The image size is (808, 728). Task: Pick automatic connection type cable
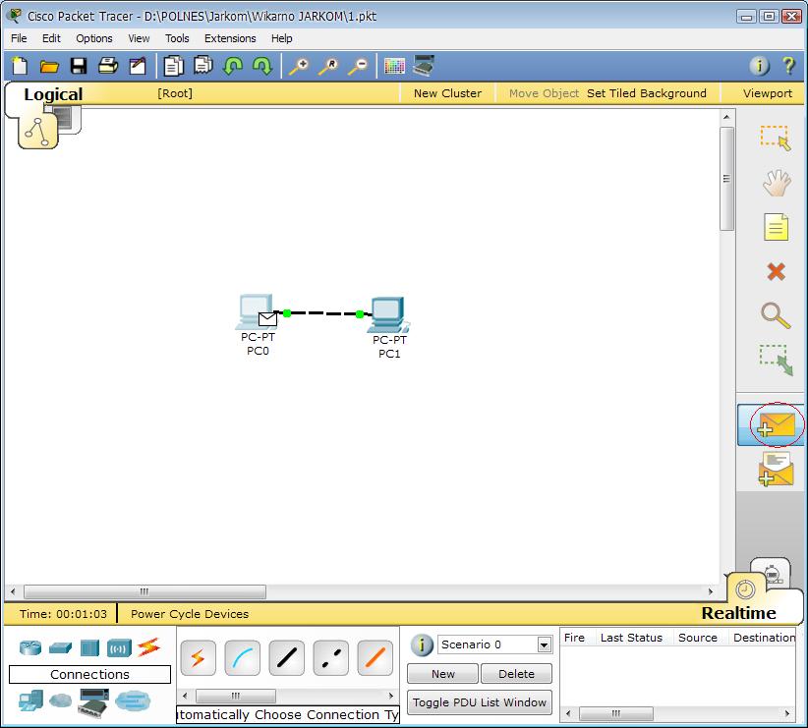tap(199, 658)
